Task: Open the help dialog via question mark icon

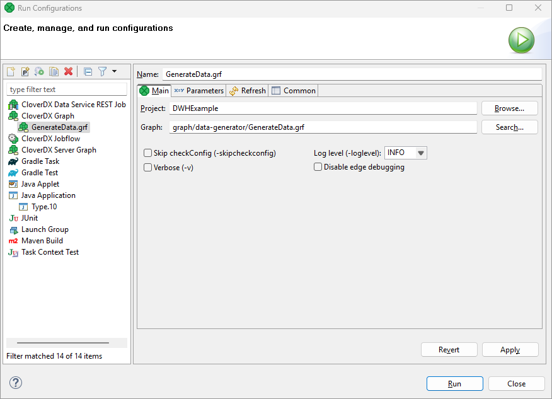Action: tap(15, 383)
